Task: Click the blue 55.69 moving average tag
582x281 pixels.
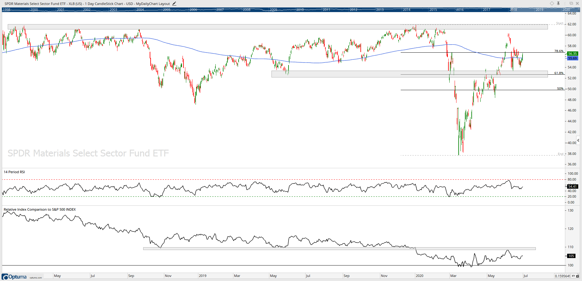Action: 572,58
